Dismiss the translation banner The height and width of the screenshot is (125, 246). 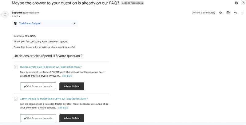(x=74, y=23)
